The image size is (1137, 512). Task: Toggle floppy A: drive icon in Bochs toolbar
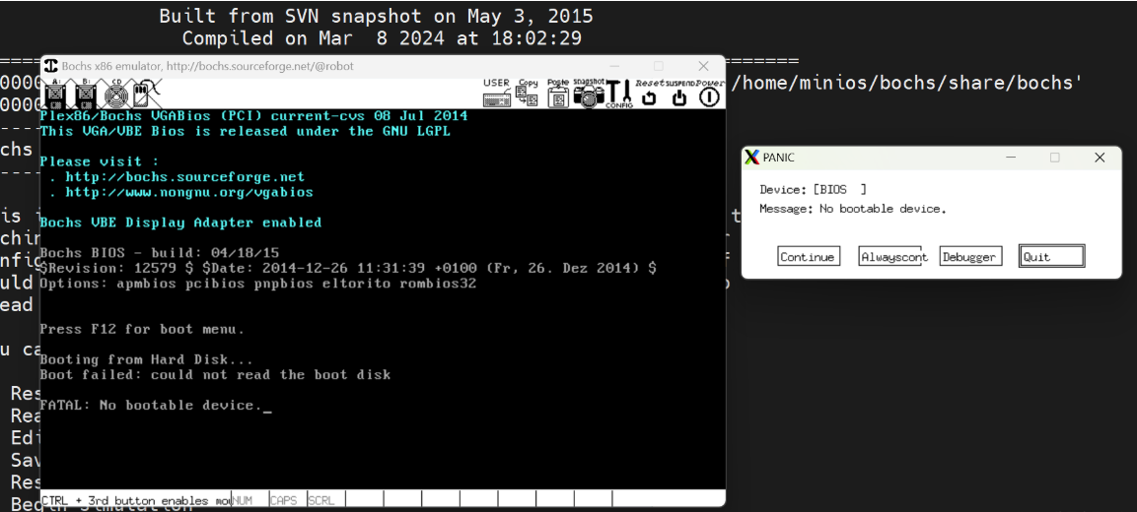coord(56,94)
